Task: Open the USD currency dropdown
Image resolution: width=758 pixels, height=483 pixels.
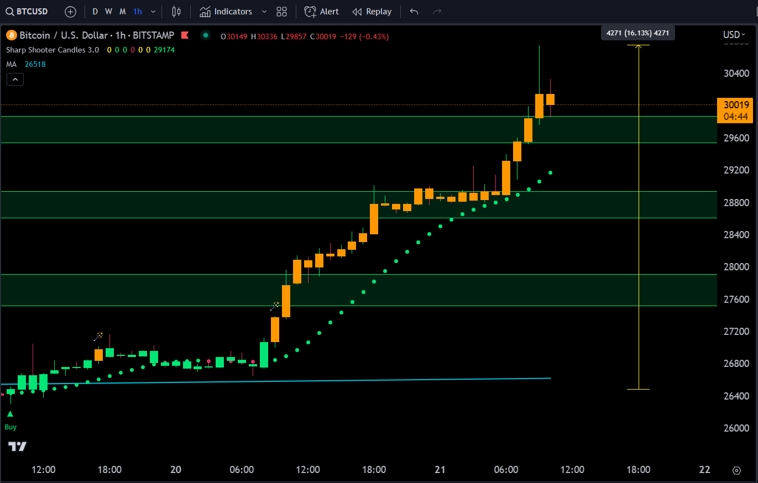Action: click(734, 35)
